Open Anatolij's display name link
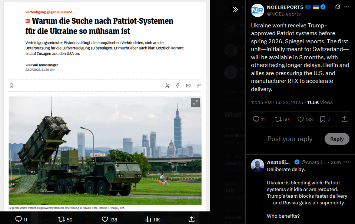 (x=278, y=162)
